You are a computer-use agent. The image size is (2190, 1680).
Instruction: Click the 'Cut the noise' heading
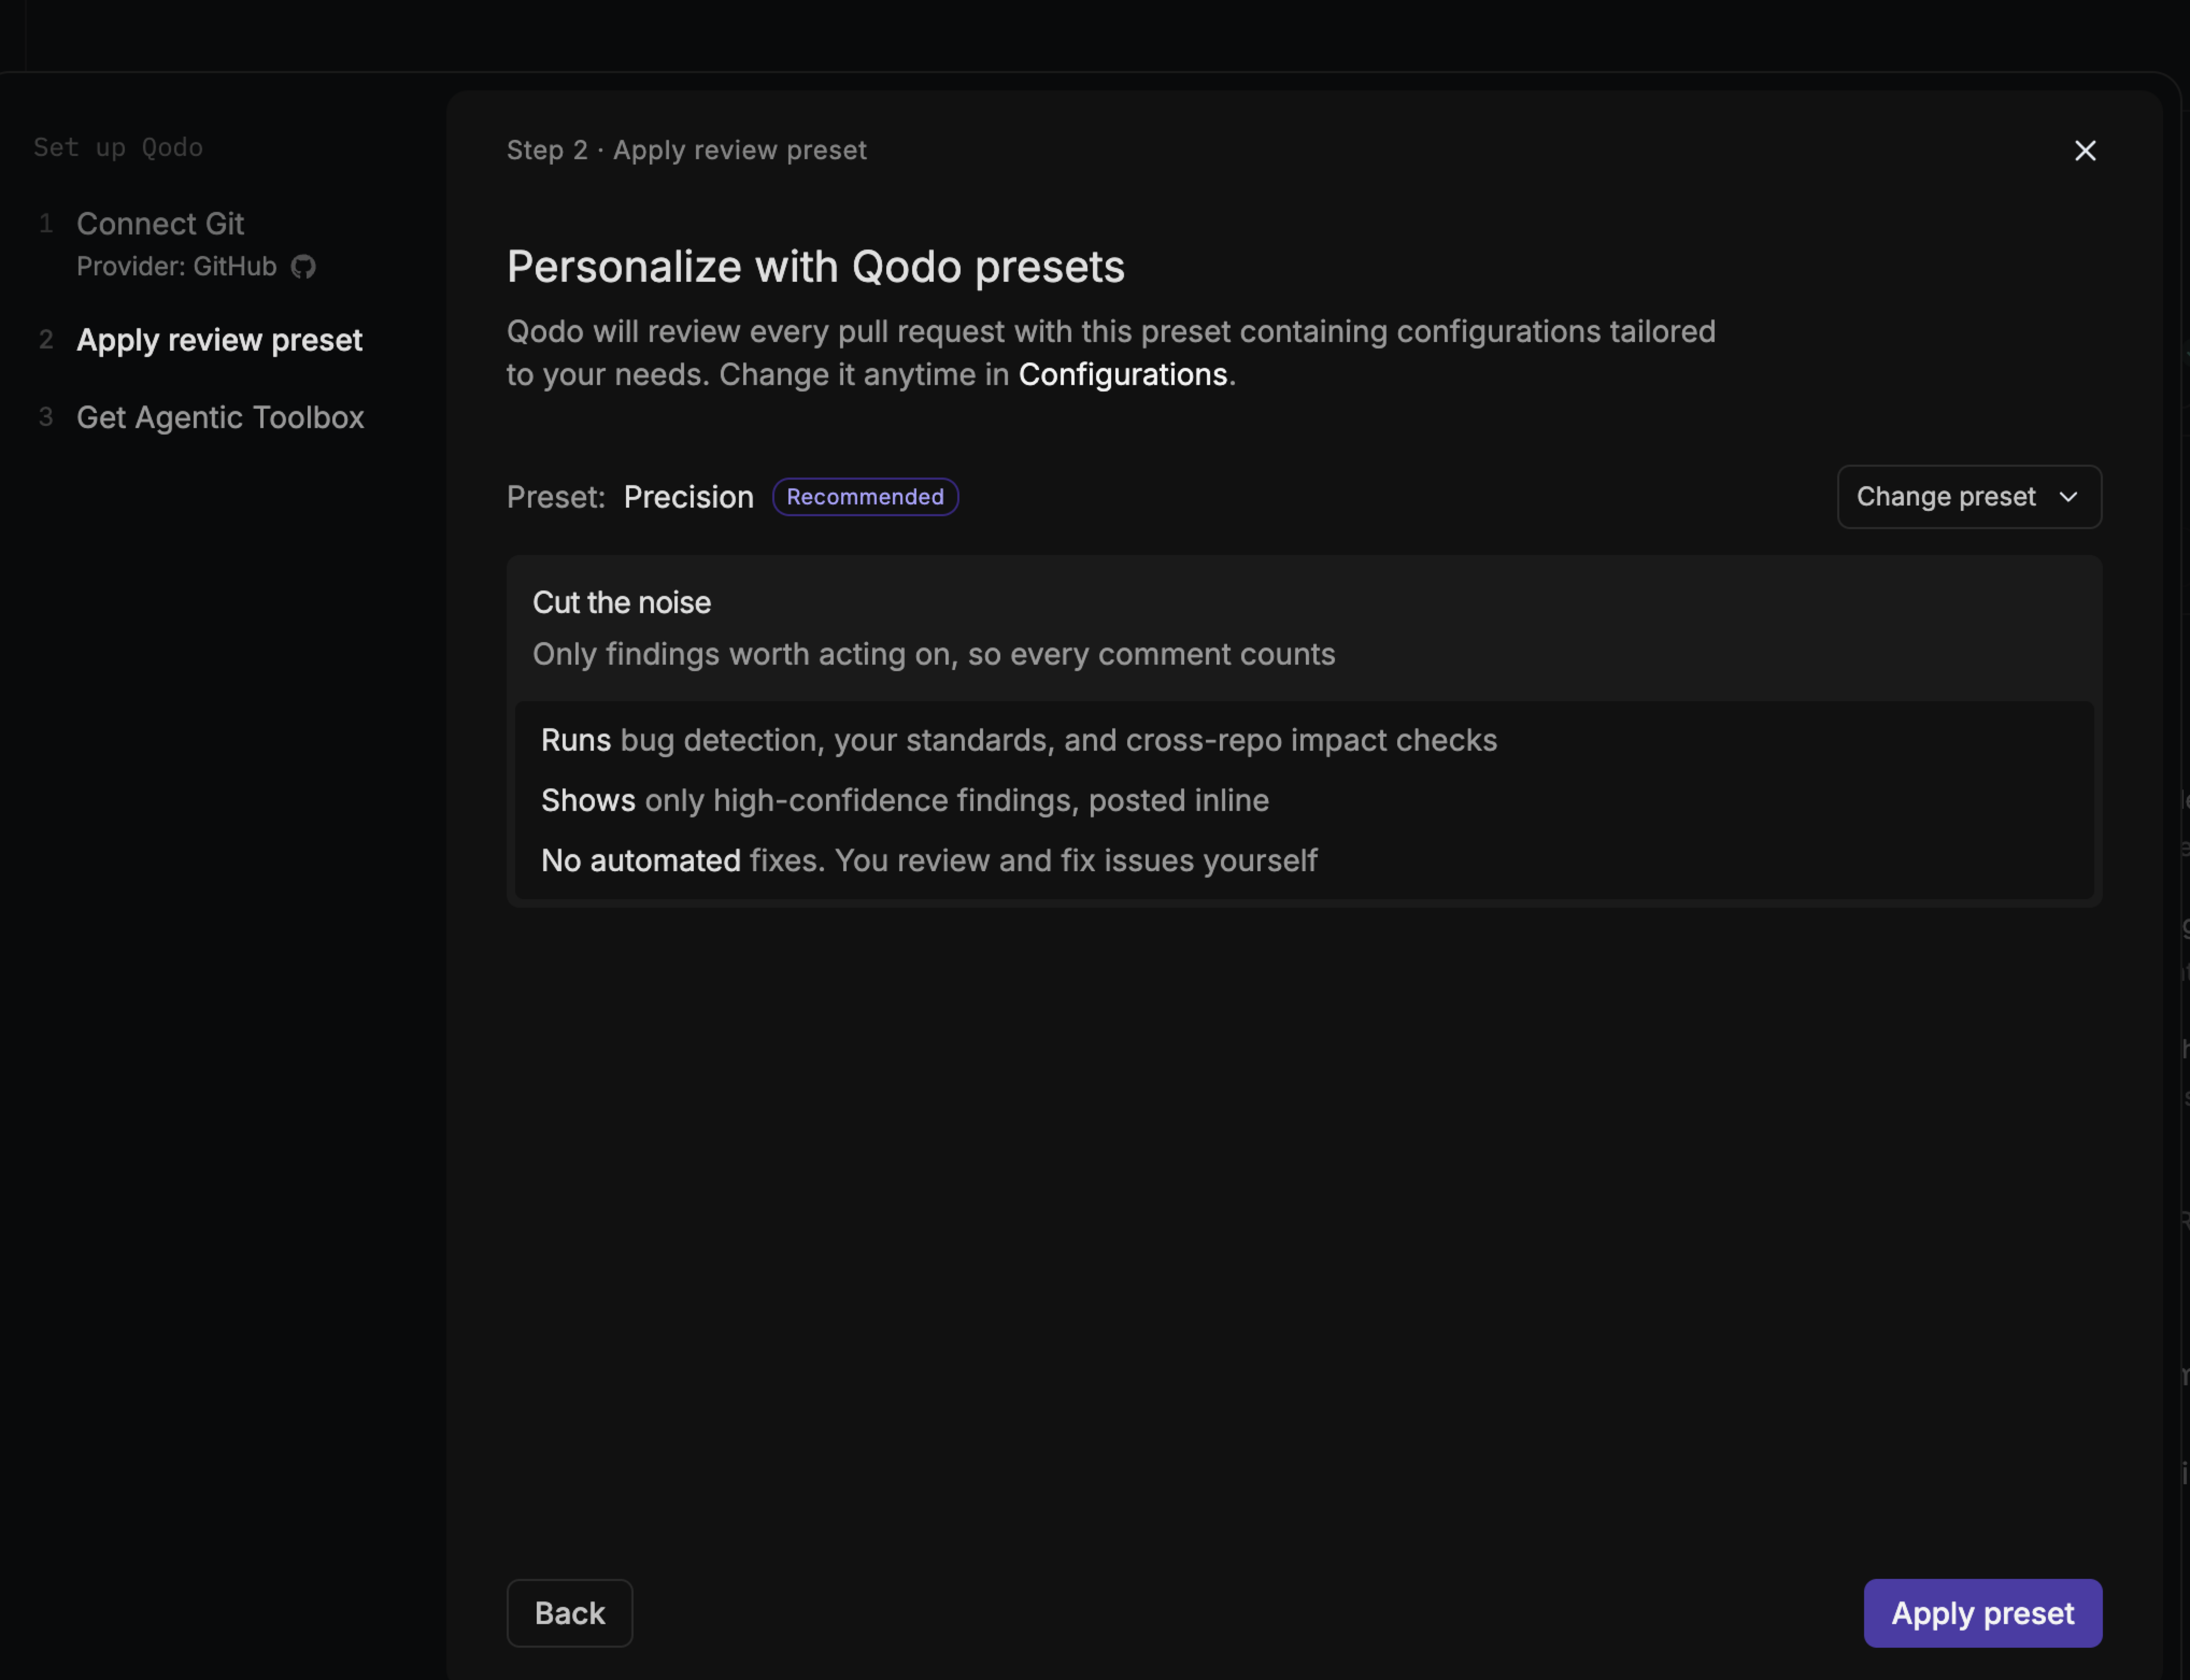click(x=621, y=603)
